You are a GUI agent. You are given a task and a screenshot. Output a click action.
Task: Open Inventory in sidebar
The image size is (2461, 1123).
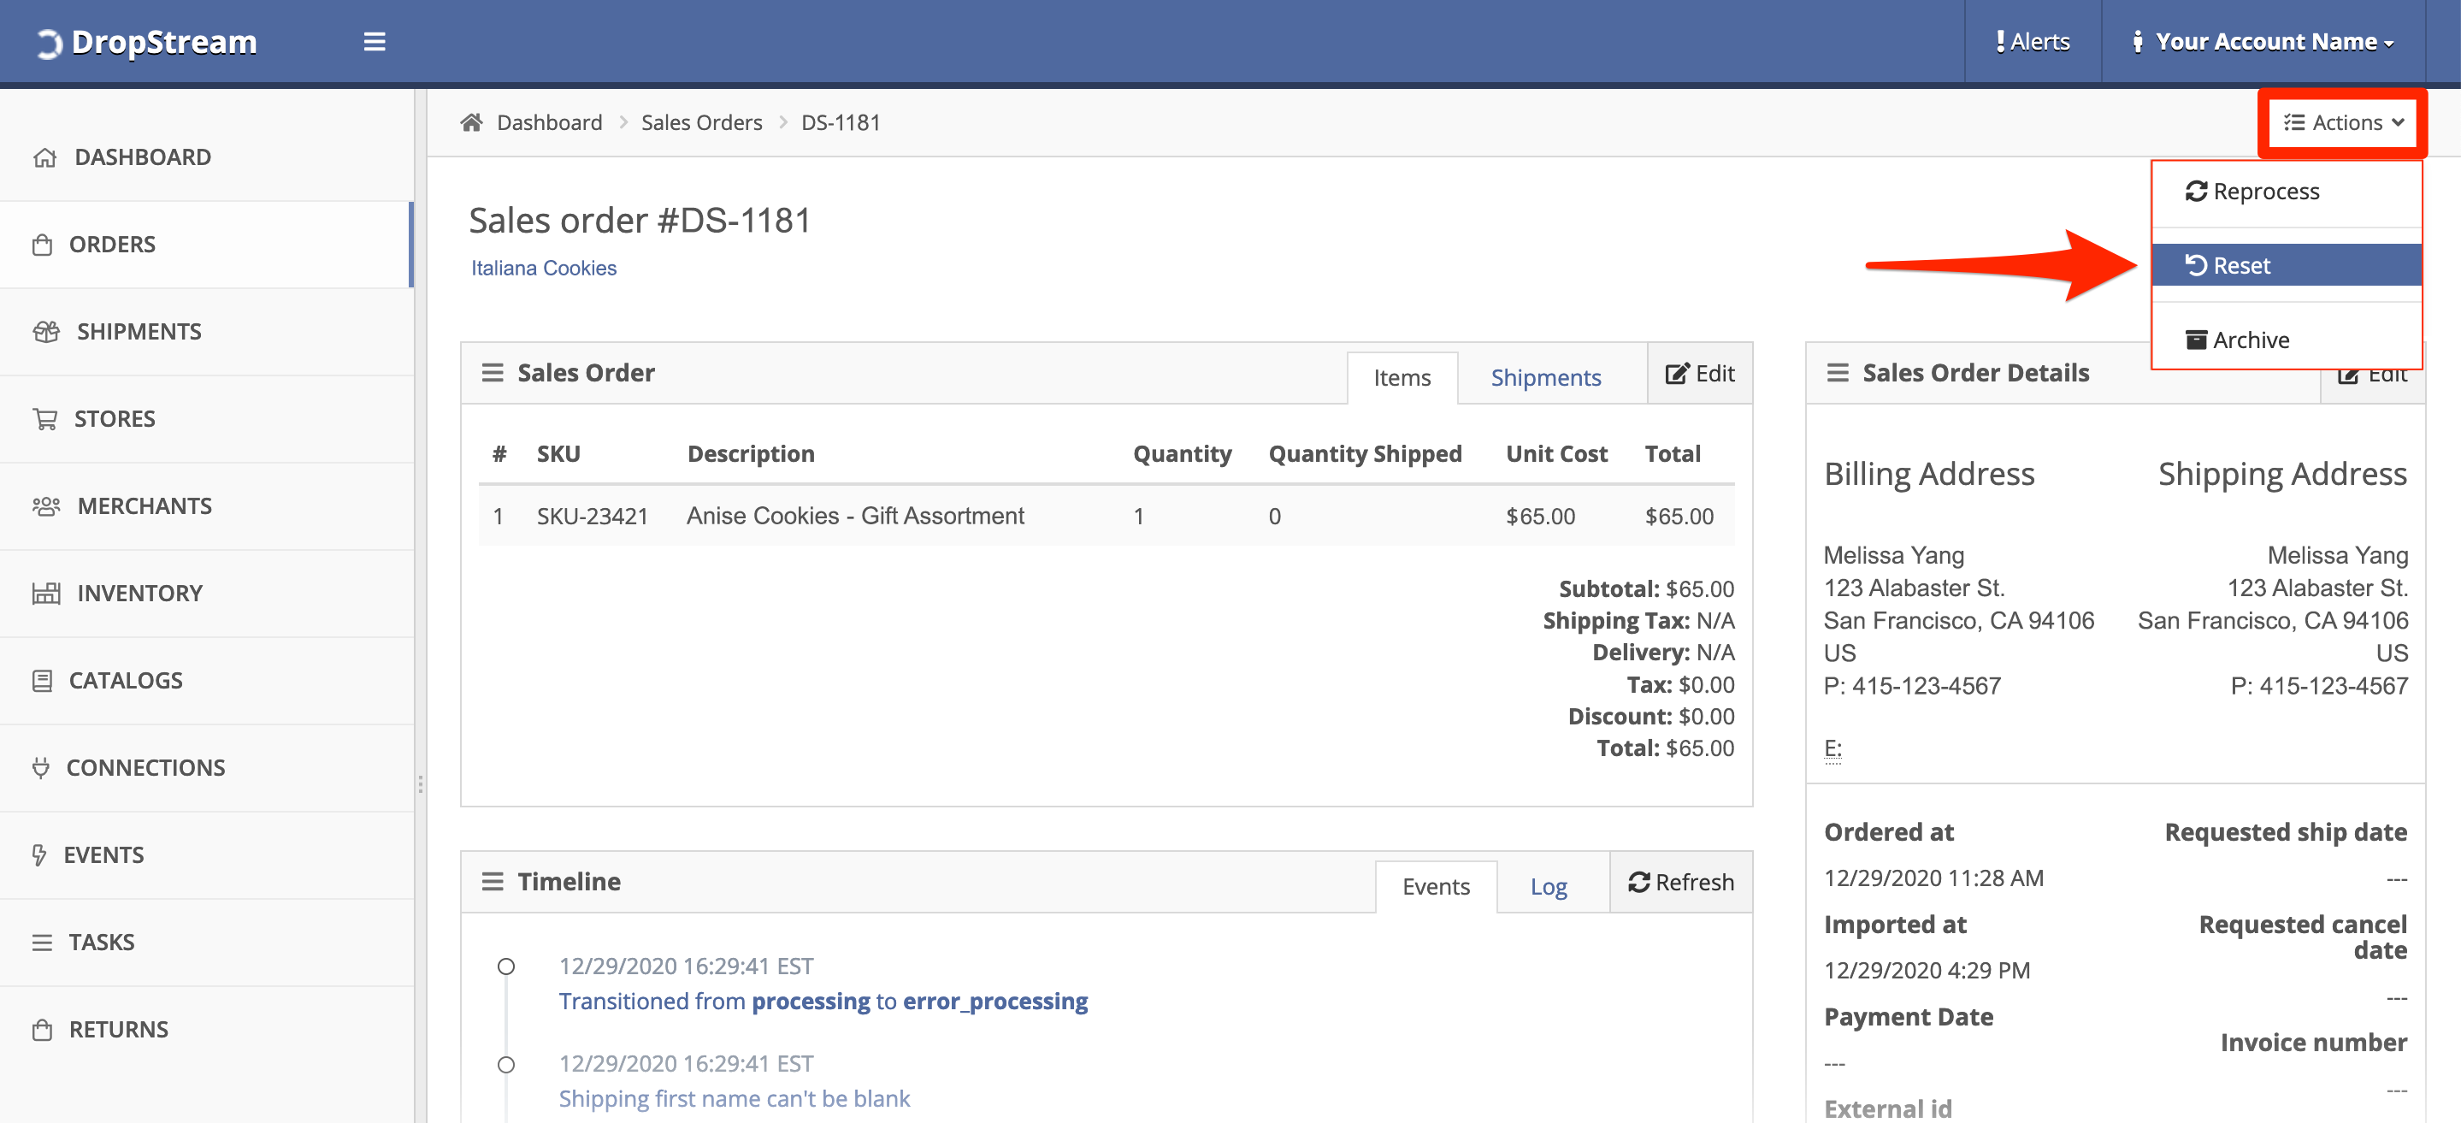tap(206, 593)
